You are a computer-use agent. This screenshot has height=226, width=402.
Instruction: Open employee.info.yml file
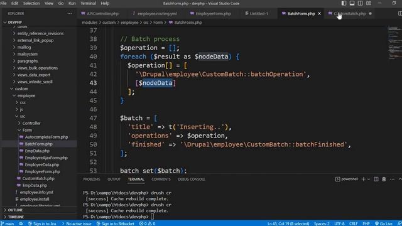(x=36, y=193)
